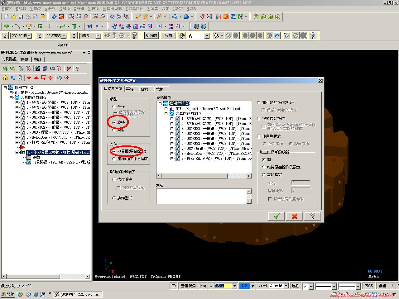This screenshot has height=299, width=399.
Task: Select the 操作型式 radio button
Action: coord(114,198)
